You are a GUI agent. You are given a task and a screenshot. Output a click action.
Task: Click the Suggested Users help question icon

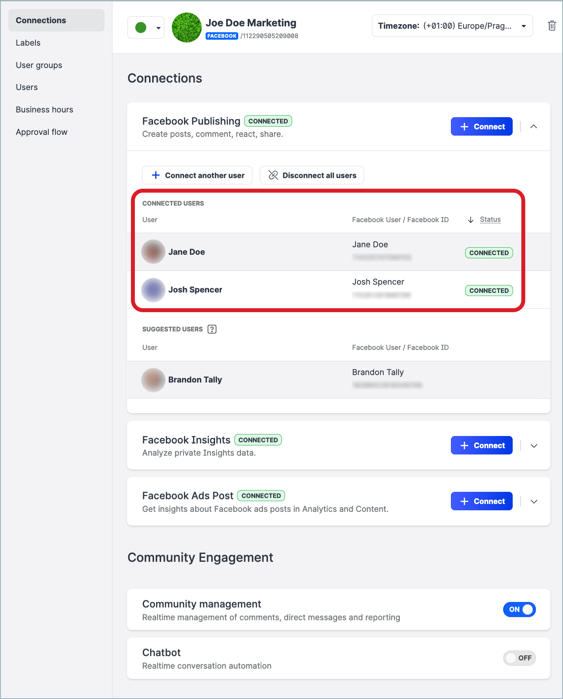click(x=212, y=329)
